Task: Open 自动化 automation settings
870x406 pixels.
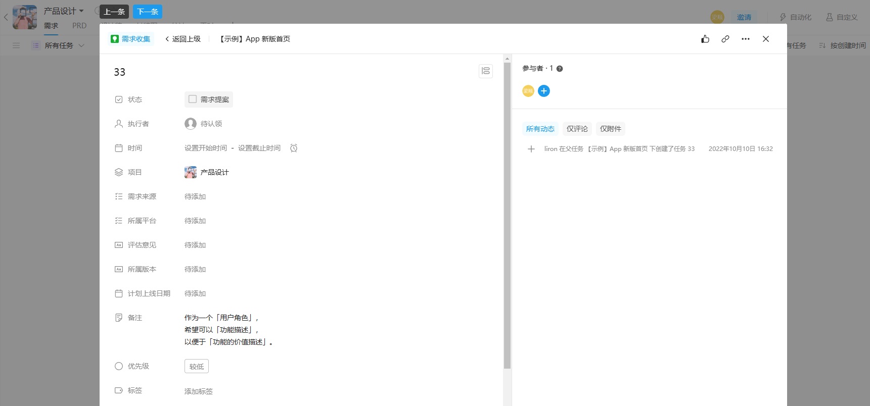Action: tap(796, 17)
